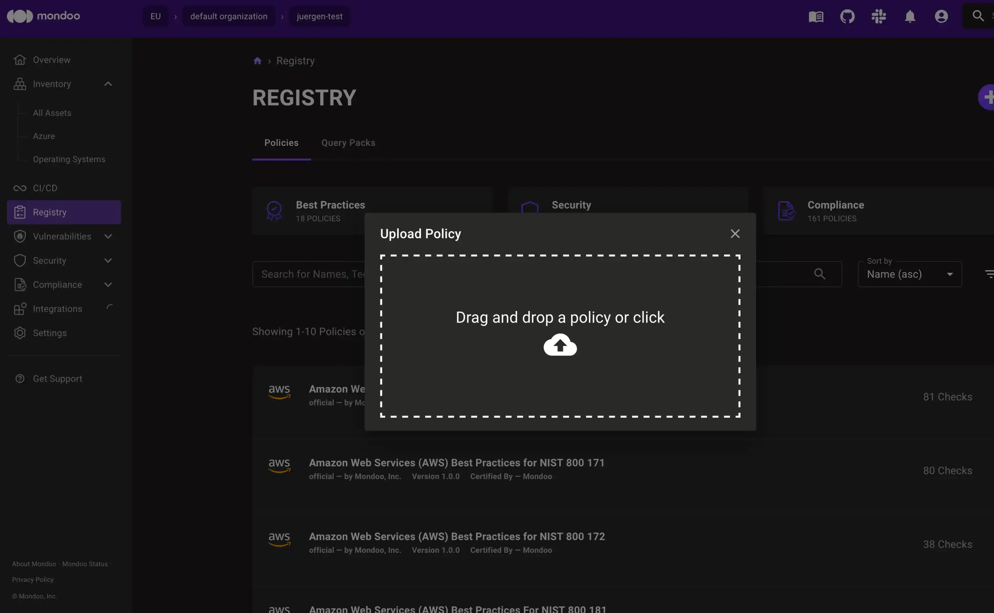
Task: Click the upload cloud icon
Action: (560, 344)
